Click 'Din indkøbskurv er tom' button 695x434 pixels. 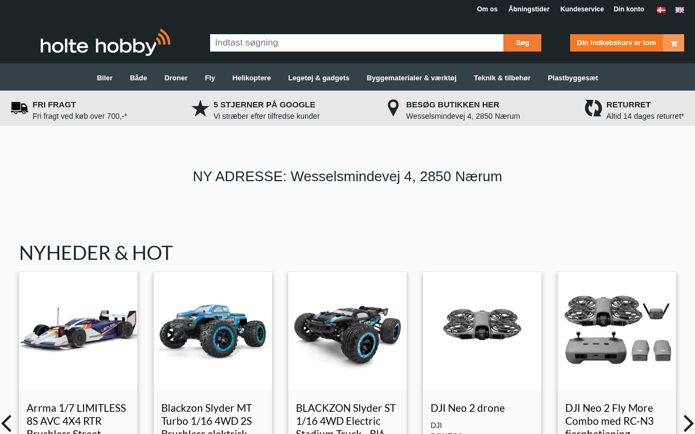click(x=616, y=43)
